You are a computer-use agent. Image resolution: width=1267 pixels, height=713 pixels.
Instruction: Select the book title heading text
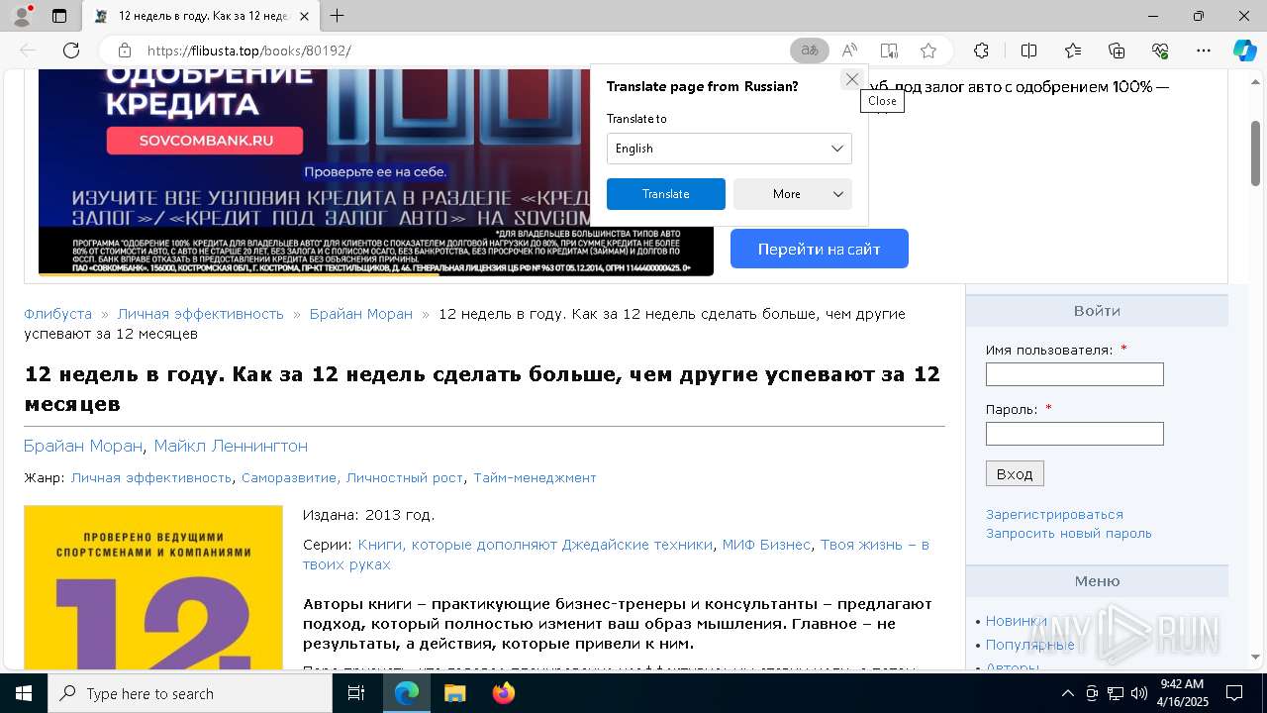coord(482,389)
